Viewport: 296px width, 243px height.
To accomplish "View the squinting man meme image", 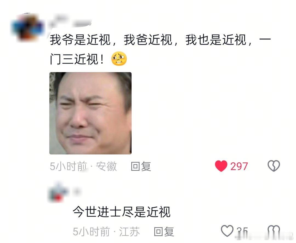I will click(90, 113).
